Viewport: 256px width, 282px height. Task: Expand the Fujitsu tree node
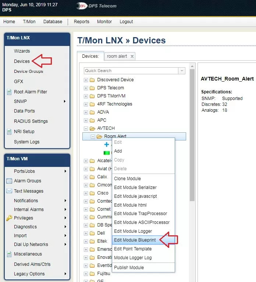tap(86, 274)
